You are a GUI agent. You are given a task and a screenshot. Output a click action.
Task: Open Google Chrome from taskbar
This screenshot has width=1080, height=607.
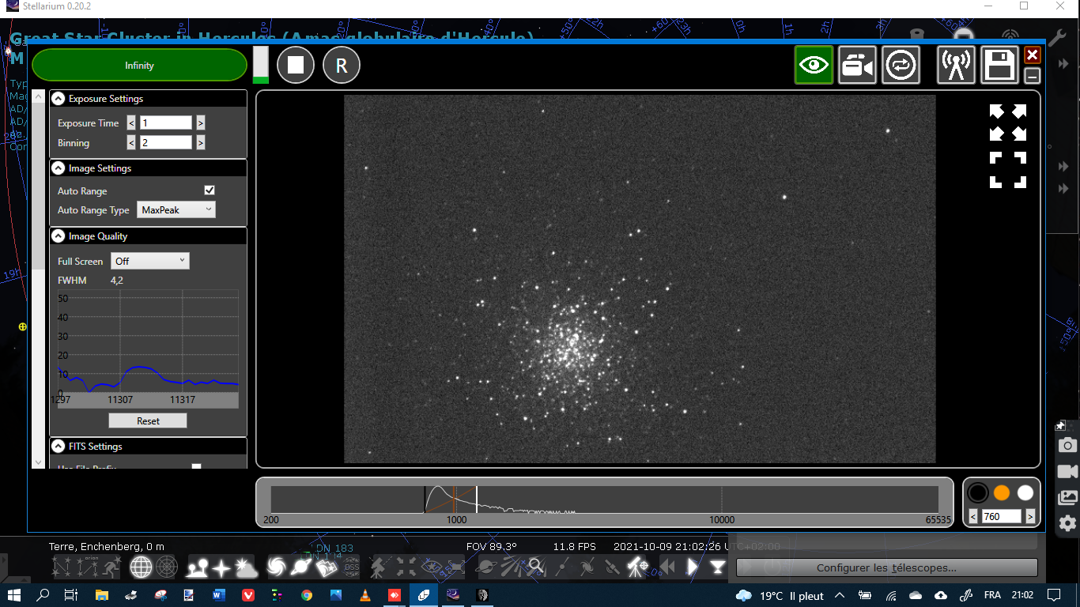pyautogui.click(x=307, y=595)
